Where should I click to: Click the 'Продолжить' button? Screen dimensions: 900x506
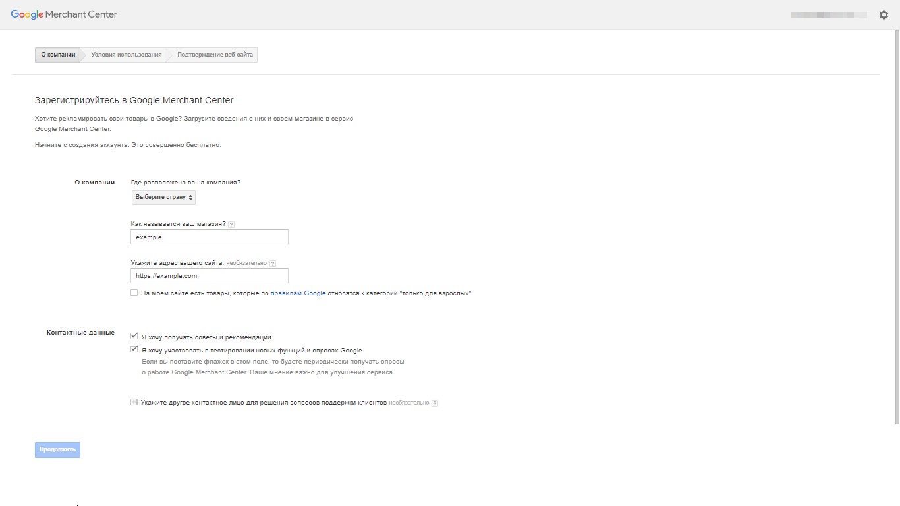57,449
